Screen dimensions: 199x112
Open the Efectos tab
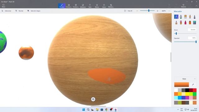pos(97,6)
